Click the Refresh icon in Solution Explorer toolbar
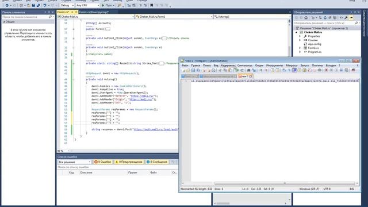This screenshot has width=368, height=207. (325, 18)
